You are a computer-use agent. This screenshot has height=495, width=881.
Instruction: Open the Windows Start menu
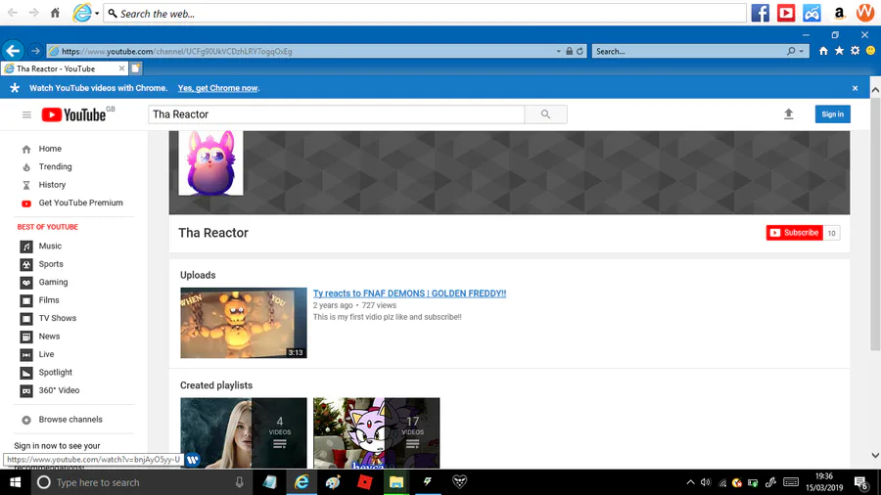point(15,482)
